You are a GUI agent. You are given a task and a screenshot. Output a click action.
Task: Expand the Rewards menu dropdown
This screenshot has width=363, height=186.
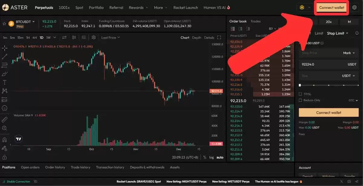point(139,8)
